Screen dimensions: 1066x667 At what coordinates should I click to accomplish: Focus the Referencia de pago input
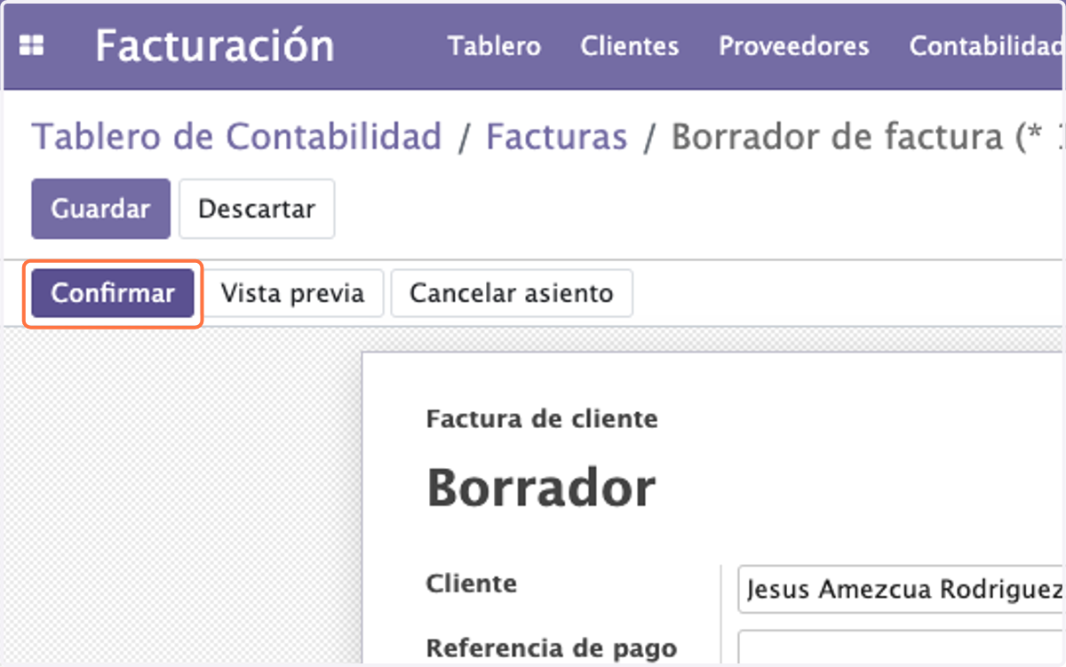point(901,647)
